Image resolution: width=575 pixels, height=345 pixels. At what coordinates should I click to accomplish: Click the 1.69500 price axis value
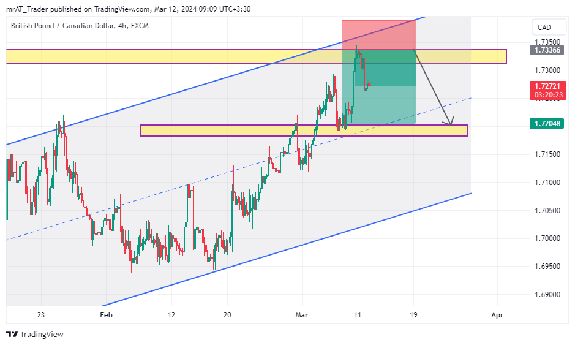coord(547,267)
